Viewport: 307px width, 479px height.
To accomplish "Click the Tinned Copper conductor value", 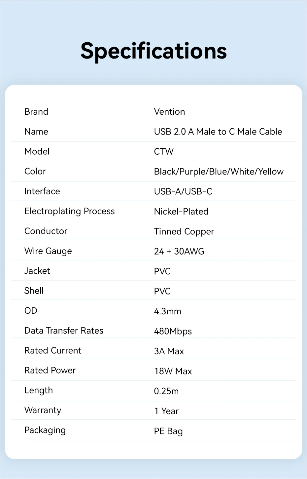I will 184,231.
